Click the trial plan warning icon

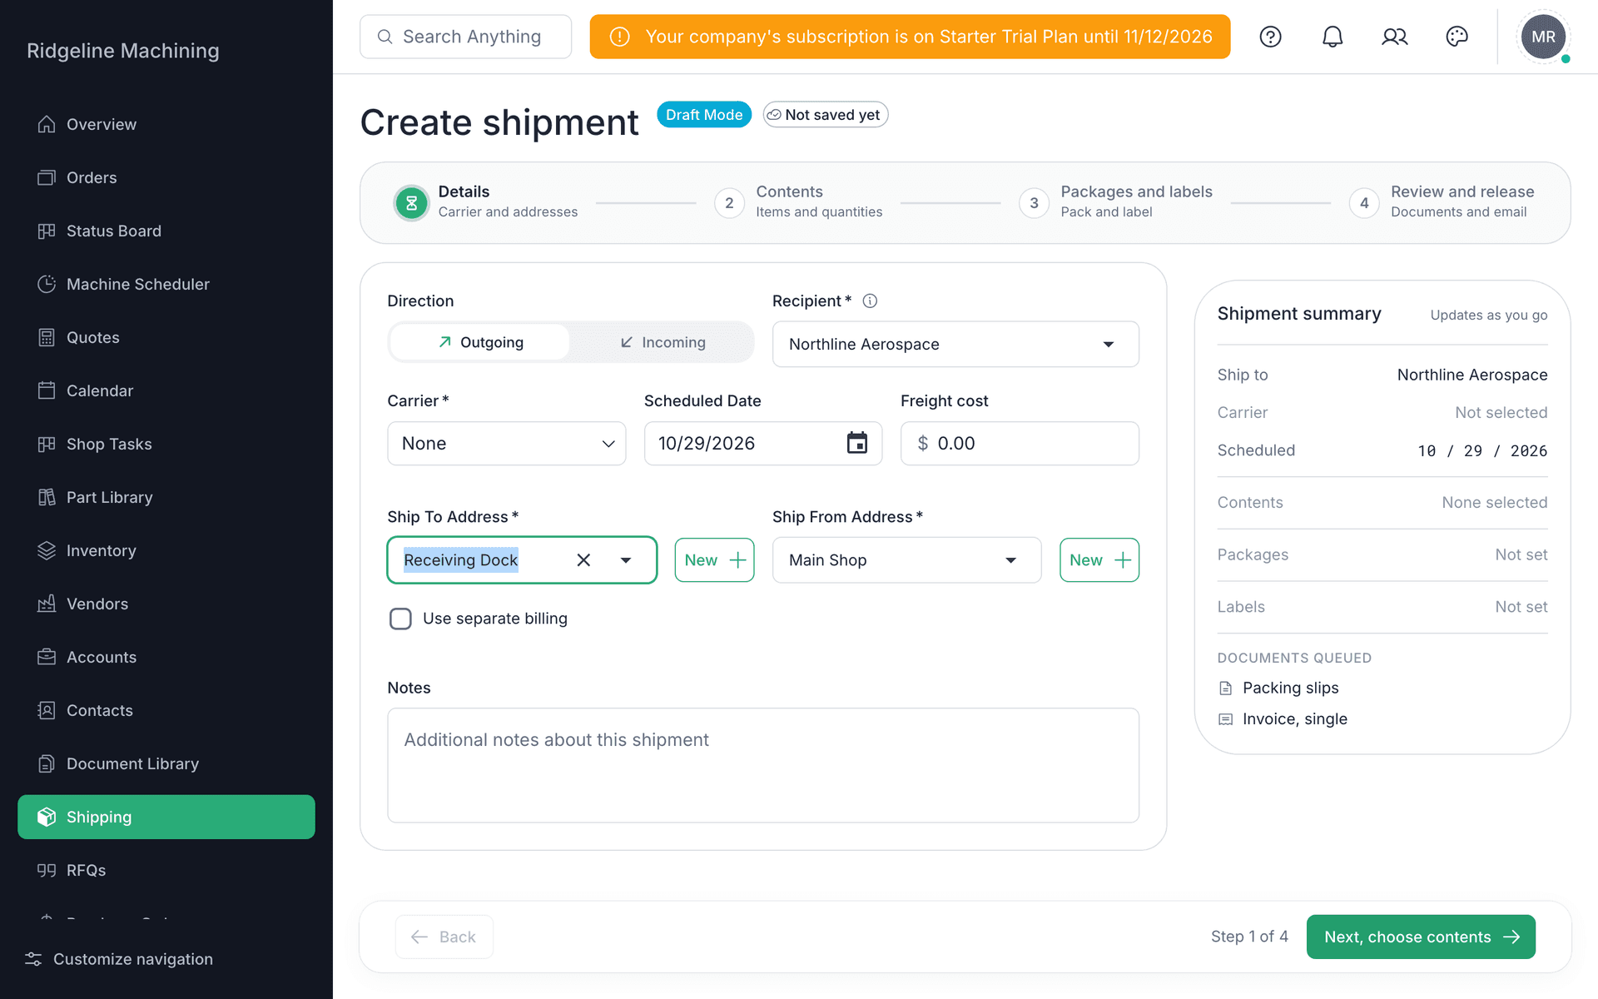click(620, 37)
